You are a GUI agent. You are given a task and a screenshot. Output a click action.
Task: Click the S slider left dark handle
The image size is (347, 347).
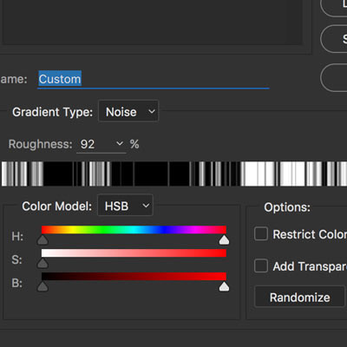43,263
